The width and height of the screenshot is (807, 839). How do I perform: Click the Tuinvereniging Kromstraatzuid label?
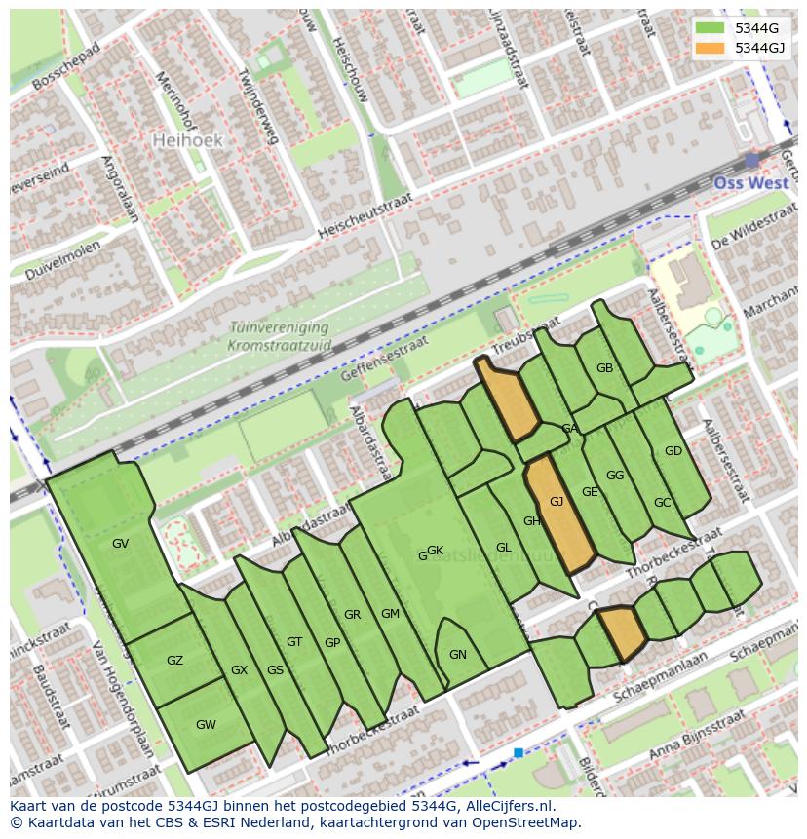coord(278,336)
